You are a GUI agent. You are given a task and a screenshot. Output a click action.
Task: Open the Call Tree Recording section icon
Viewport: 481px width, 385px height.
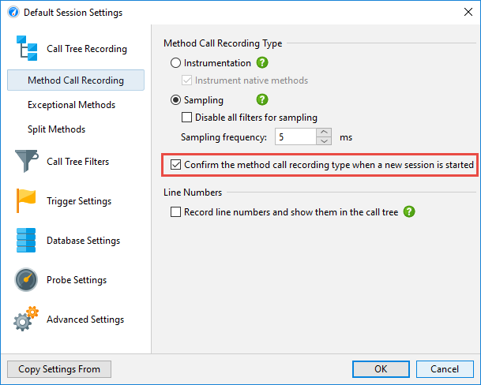[x=27, y=48]
